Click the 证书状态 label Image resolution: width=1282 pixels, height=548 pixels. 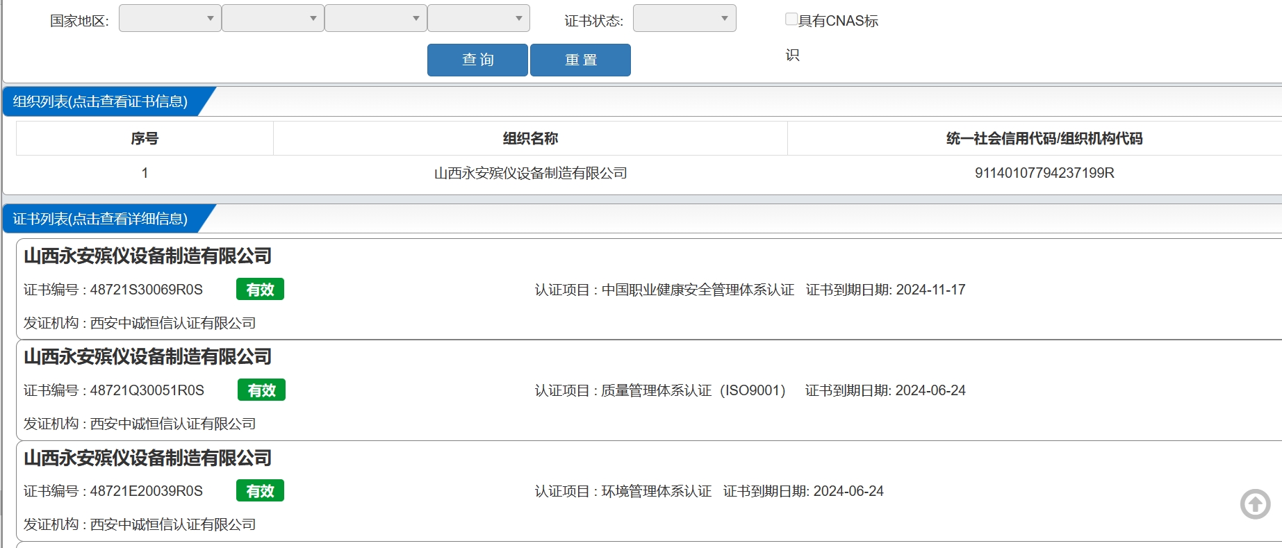click(x=593, y=21)
